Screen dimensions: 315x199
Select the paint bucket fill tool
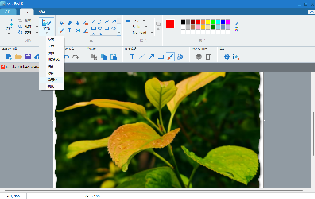pyautogui.click(x=61, y=23)
